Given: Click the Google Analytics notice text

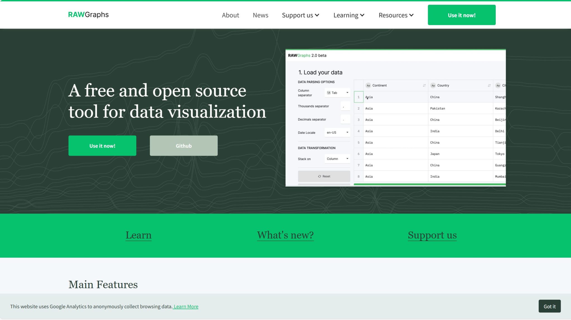Looking at the screenshot, I should click(91, 306).
